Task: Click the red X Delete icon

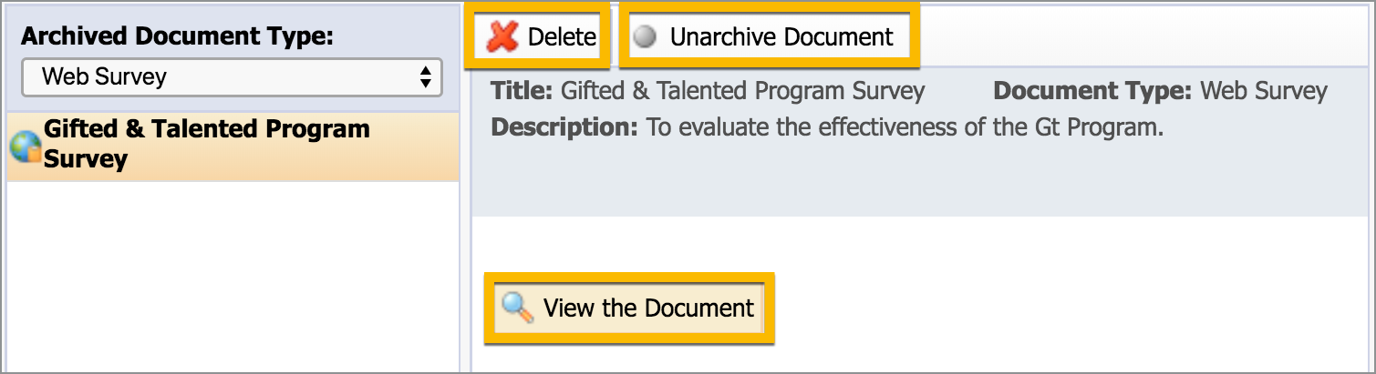Action: coord(502,36)
